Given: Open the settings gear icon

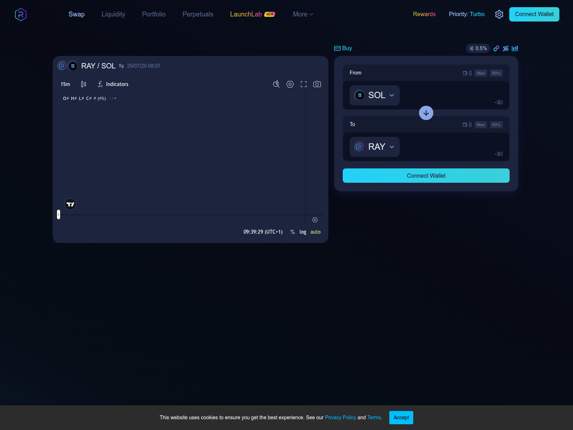Looking at the screenshot, I should click(x=499, y=14).
